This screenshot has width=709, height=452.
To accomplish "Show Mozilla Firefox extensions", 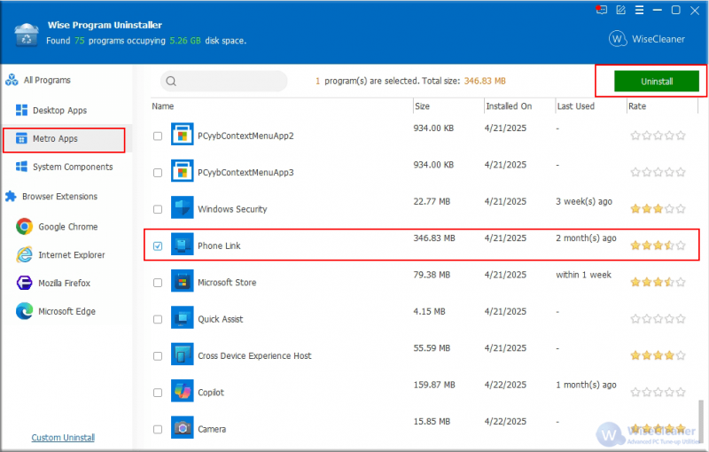I will (x=64, y=283).
